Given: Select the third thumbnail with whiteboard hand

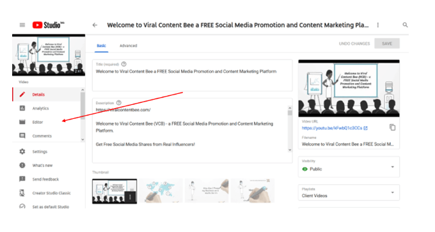Looking at the screenshot, I should click(x=207, y=190).
